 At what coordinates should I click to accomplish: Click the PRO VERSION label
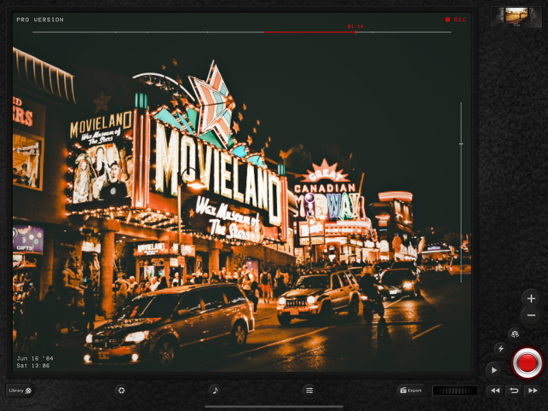click(x=40, y=20)
